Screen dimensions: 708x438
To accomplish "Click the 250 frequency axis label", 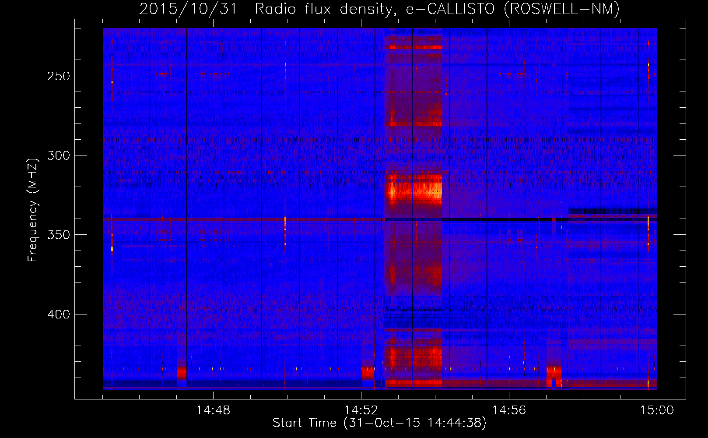I will pyautogui.click(x=59, y=76).
